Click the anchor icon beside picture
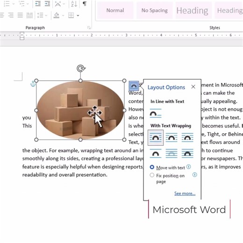The width and height of the screenshot is (243, 243). 33,84
